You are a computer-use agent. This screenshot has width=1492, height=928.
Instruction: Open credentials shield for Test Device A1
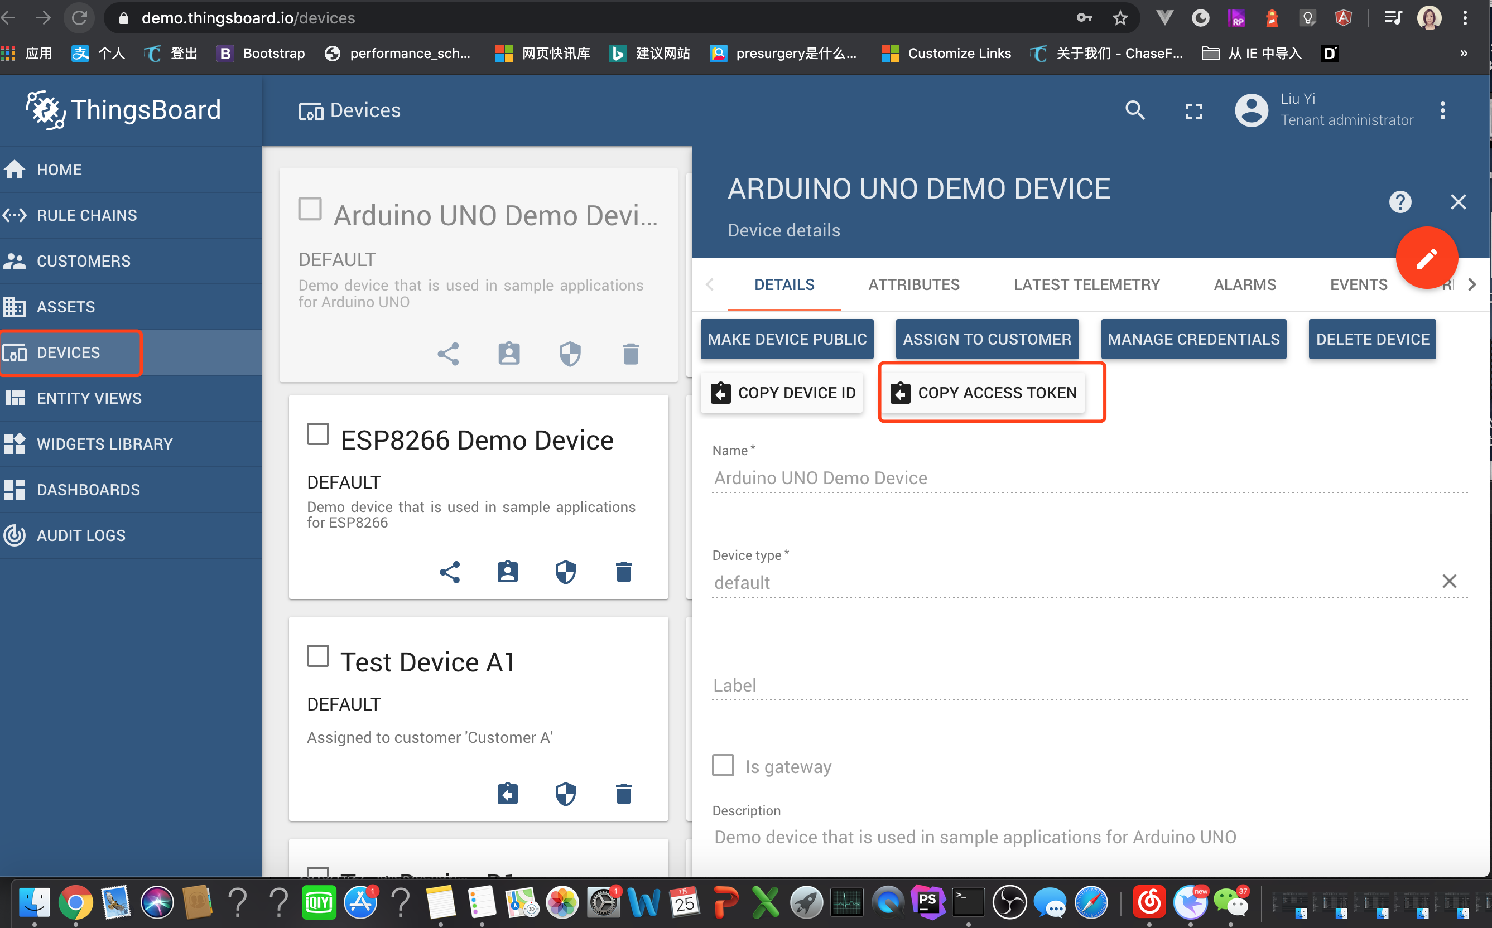coord(565,794)
